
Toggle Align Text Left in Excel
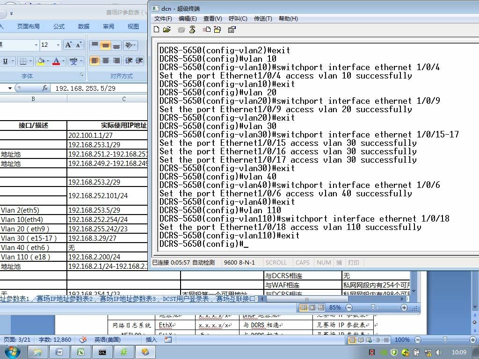click(95, 61)
